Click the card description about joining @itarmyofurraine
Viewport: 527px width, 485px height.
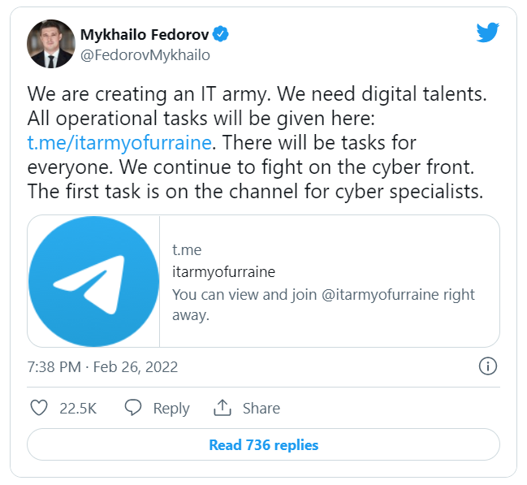pyautogui.click(x=323, y=305)
